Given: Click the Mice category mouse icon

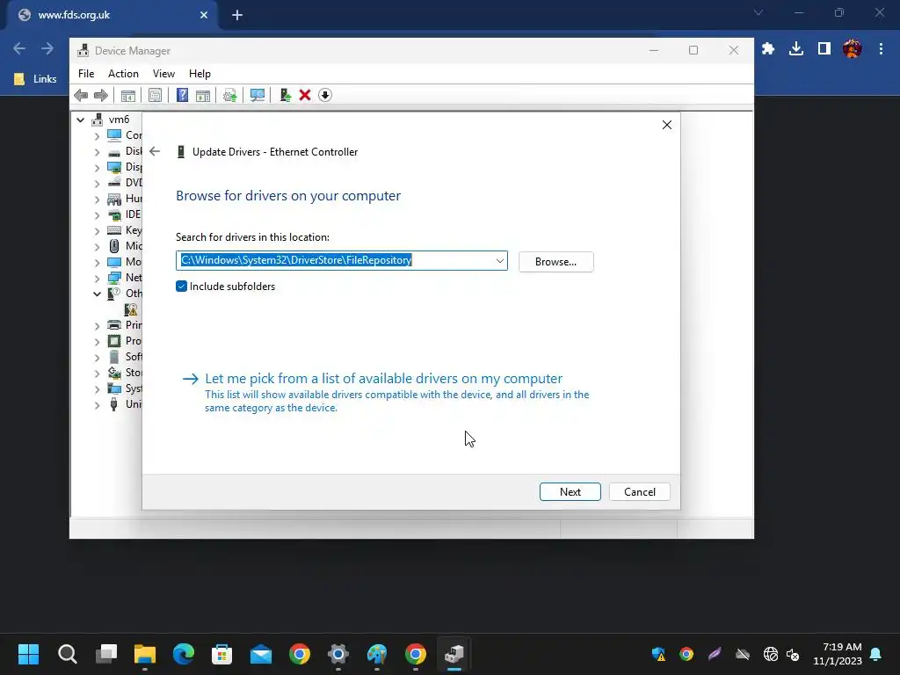Looking at the screenshot, I should pyautogui.click(x=114, y=246).
